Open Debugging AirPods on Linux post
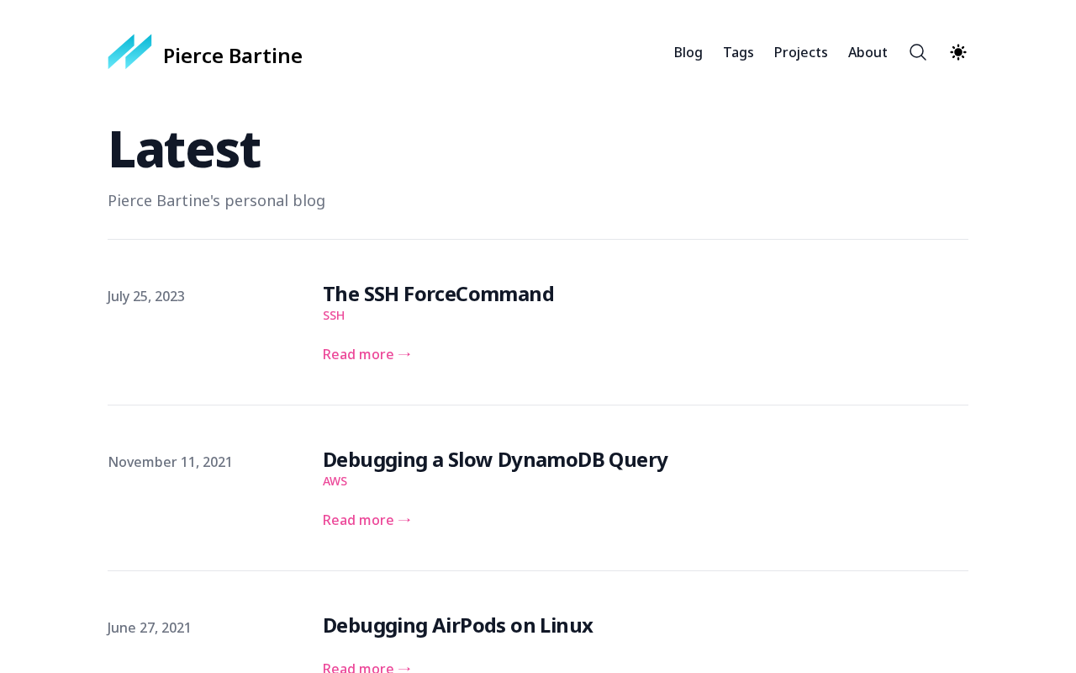This screenshot has width=1076, height=673. click(x=458, y=625)
